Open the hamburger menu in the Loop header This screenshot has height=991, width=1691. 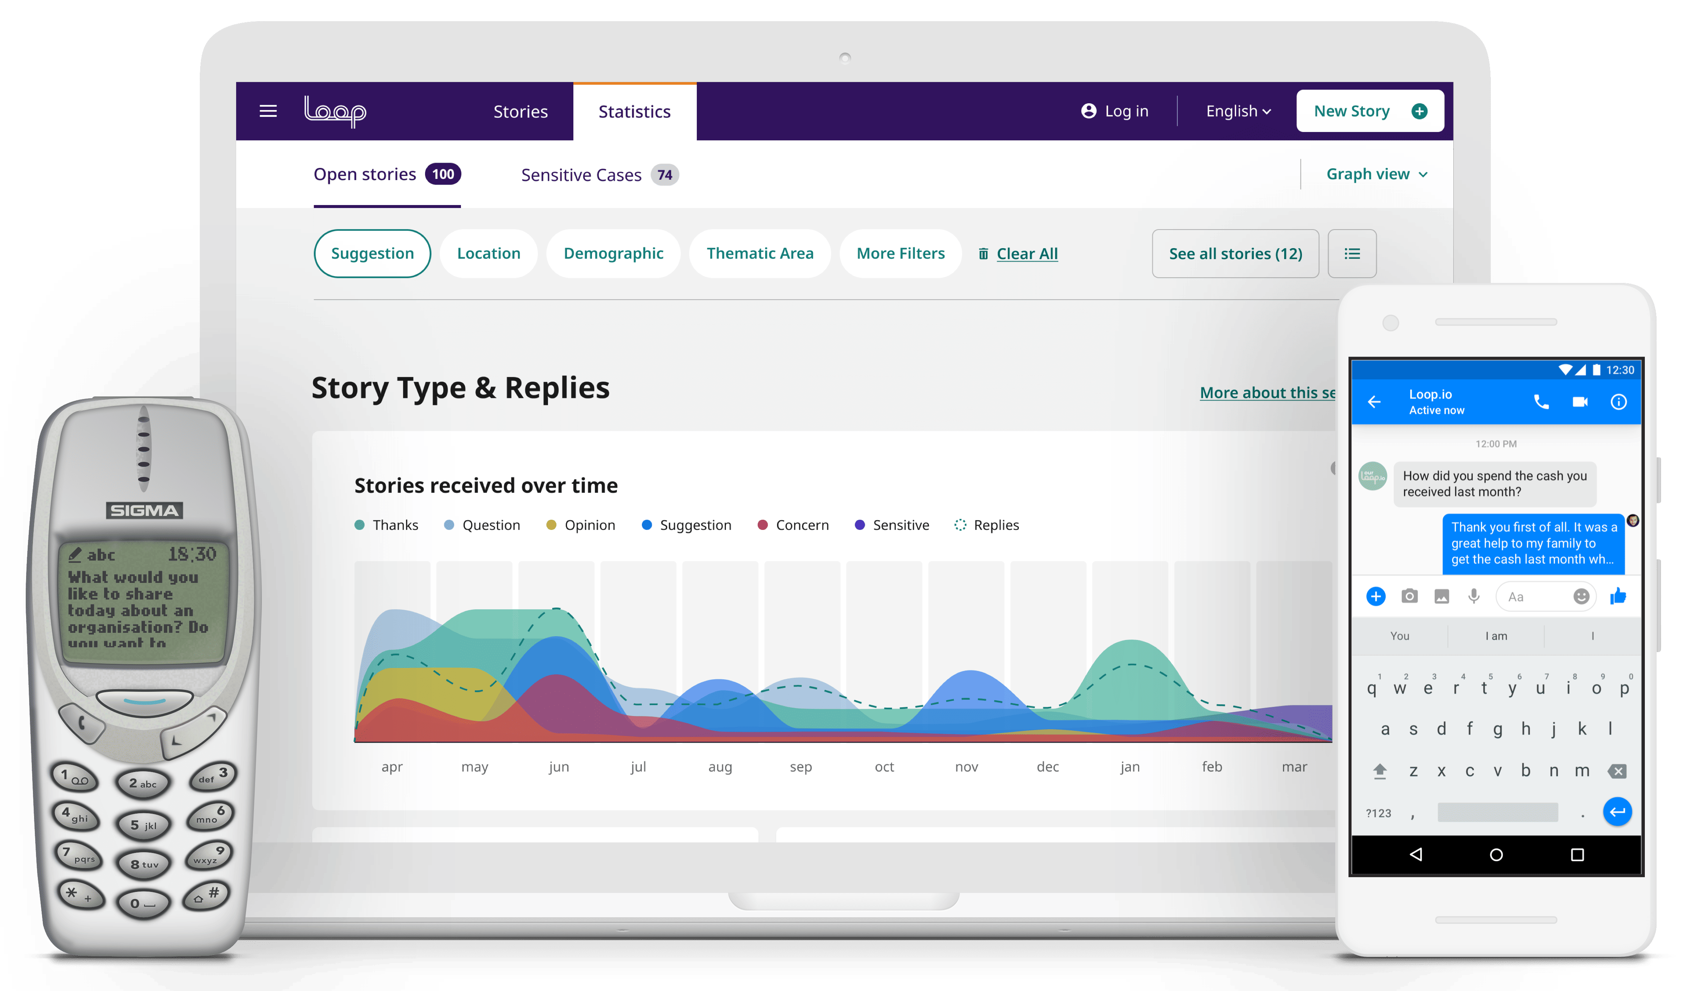pos(268,111)
